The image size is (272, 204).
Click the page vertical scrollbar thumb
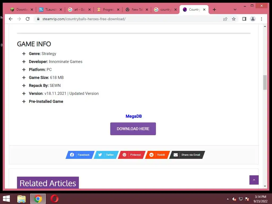tap(265, 82)
